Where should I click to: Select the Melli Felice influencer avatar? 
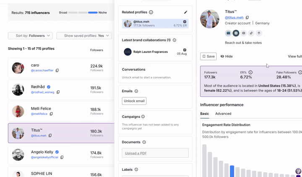coord(18,111)
